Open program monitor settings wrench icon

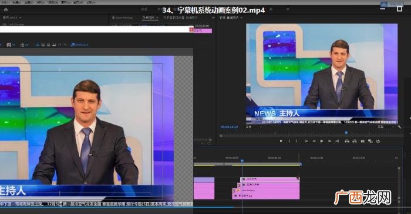pos(399,127)
